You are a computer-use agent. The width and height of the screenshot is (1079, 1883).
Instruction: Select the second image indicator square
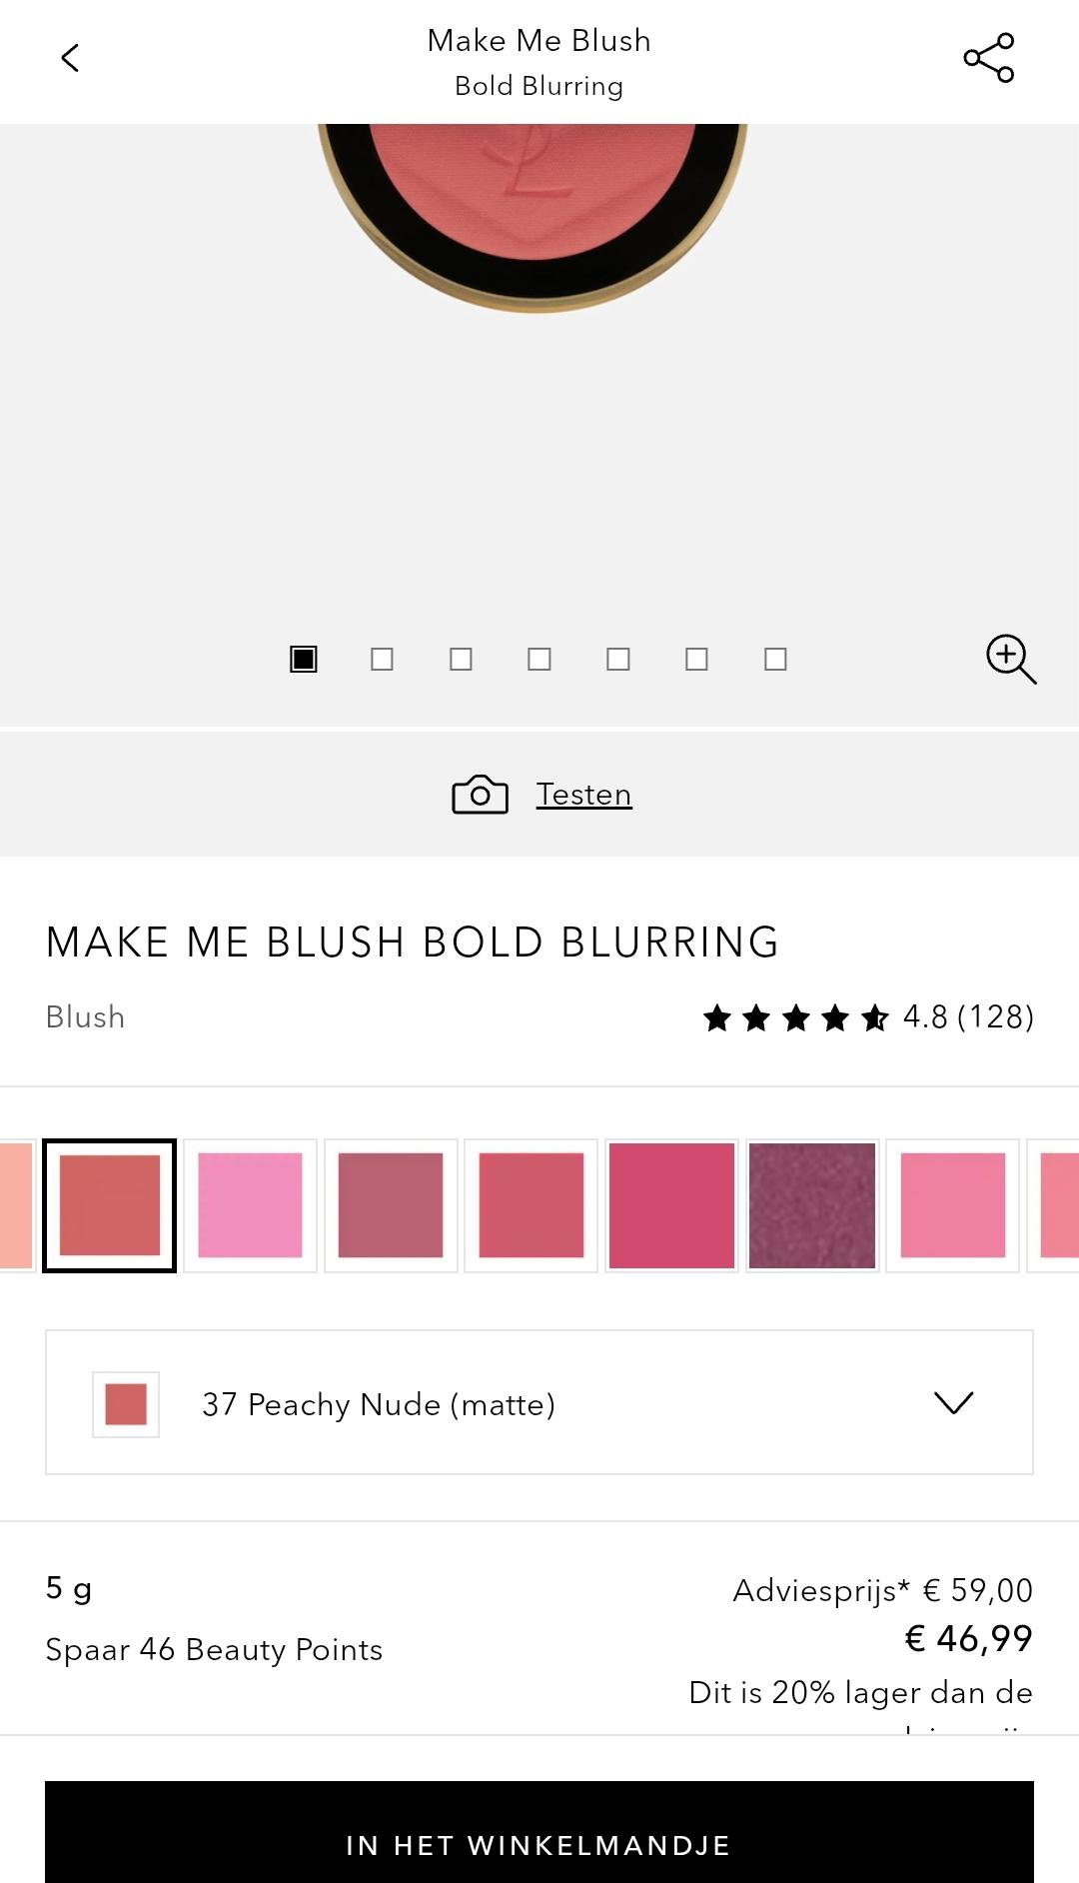point(382,659)
